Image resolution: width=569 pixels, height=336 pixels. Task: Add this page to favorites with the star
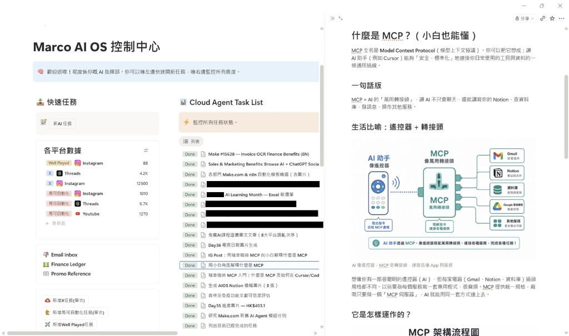click(552, 18)
